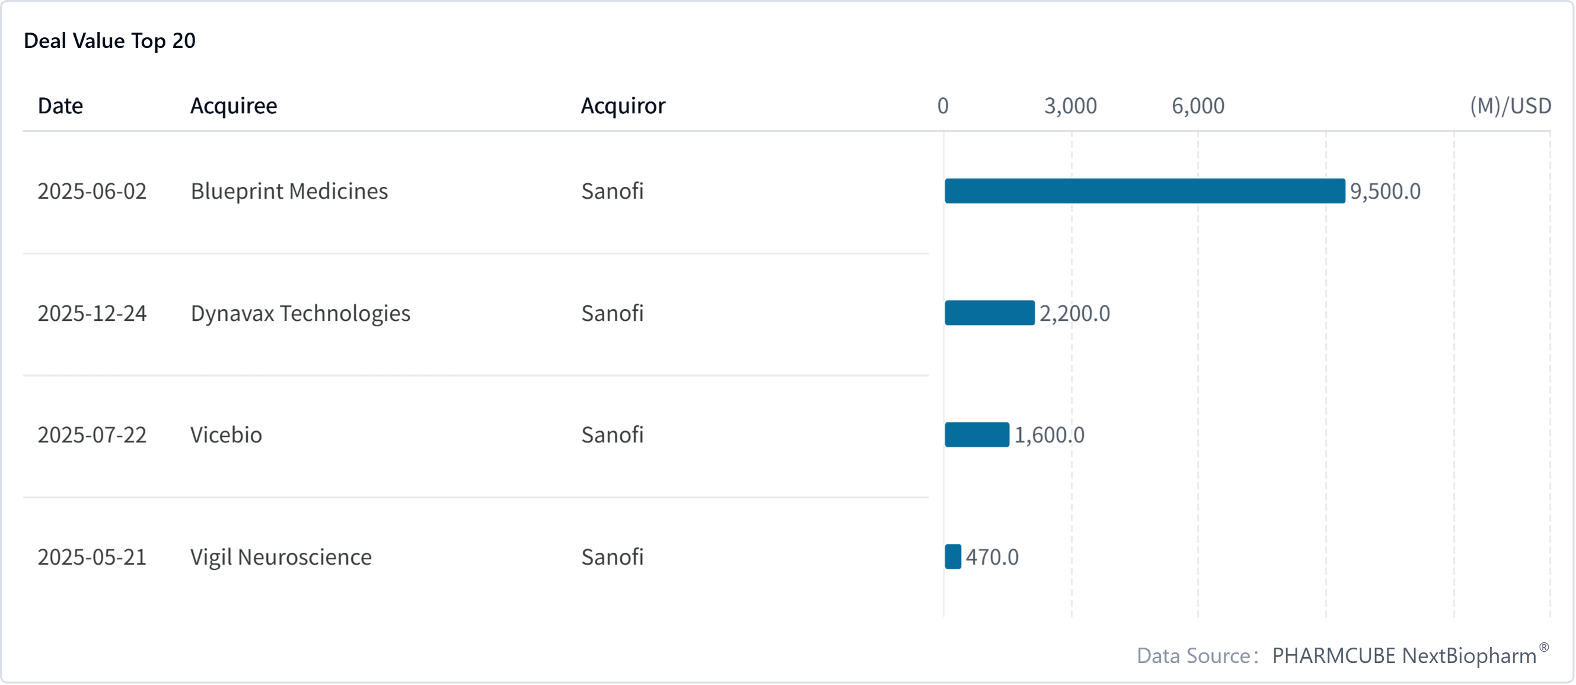The image size is (1576, 685).
Task: Click Sanofi in the Blueprint Medicines row
Action: pyautogui.click(x=612, y=191)
